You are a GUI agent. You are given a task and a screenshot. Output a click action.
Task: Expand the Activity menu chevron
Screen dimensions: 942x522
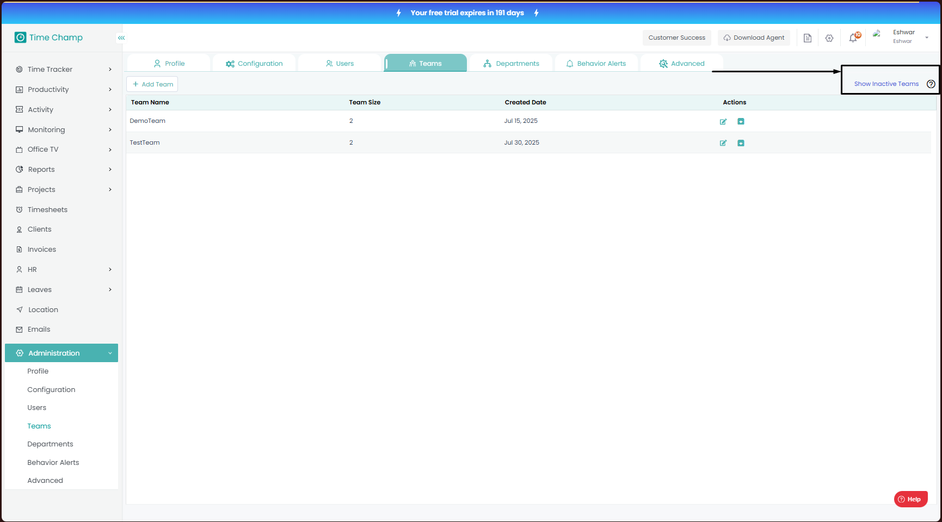pyautogui.click(x=110, y=110)
